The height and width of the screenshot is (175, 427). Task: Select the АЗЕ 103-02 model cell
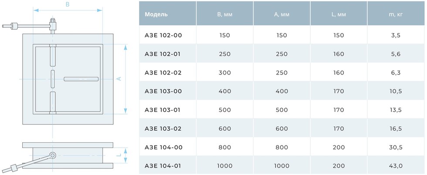(x=163, y=128)
